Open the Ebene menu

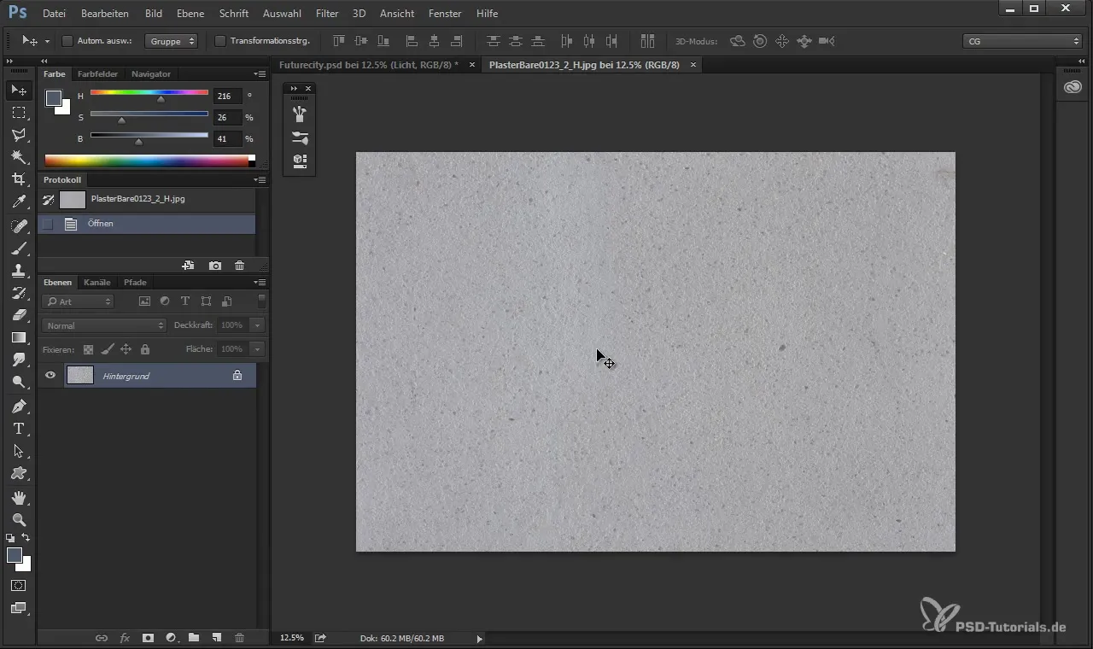click(x=190, y=14)
